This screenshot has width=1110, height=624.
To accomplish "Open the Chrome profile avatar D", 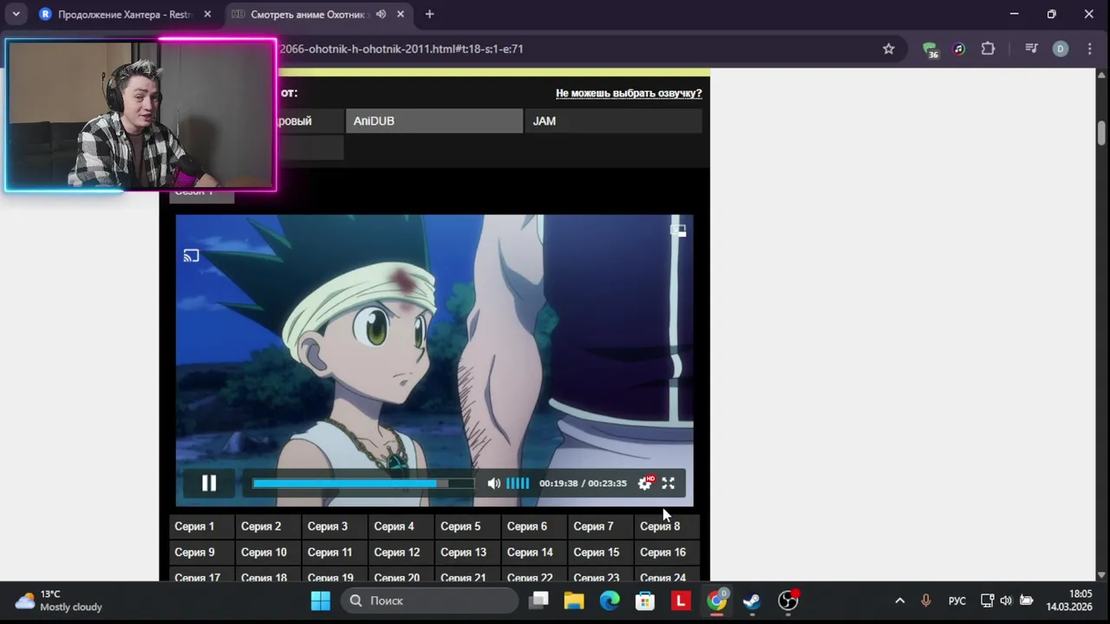I will click(1060, 49).
